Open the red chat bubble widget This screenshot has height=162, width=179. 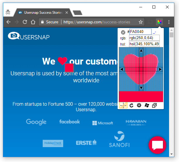157,145
